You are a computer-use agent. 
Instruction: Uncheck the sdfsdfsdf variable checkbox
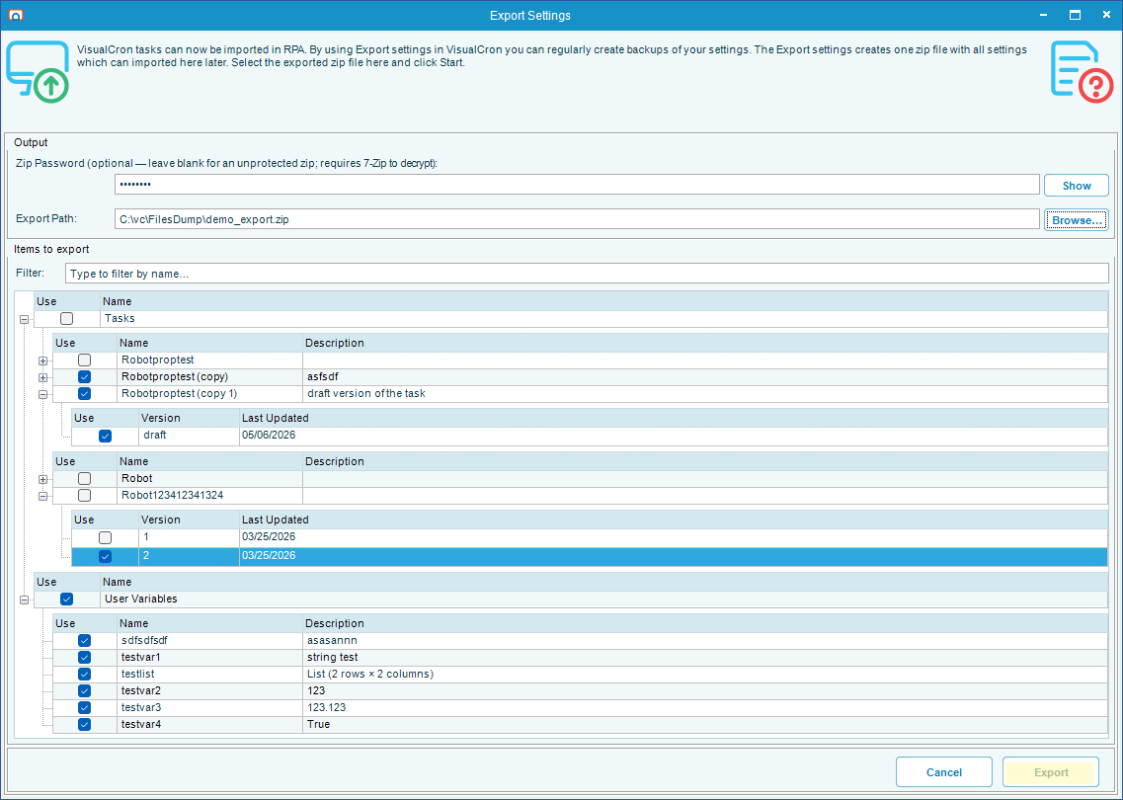pos(85,640)
